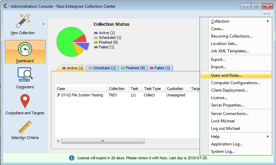Open the Computers section icon
This screenshot has height=165, width=276.
point(25,74)
